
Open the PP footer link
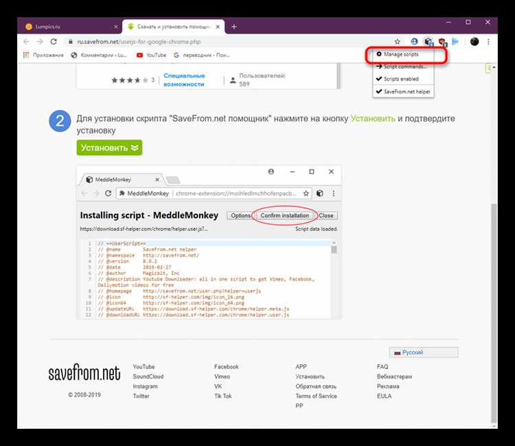point(299,406)
